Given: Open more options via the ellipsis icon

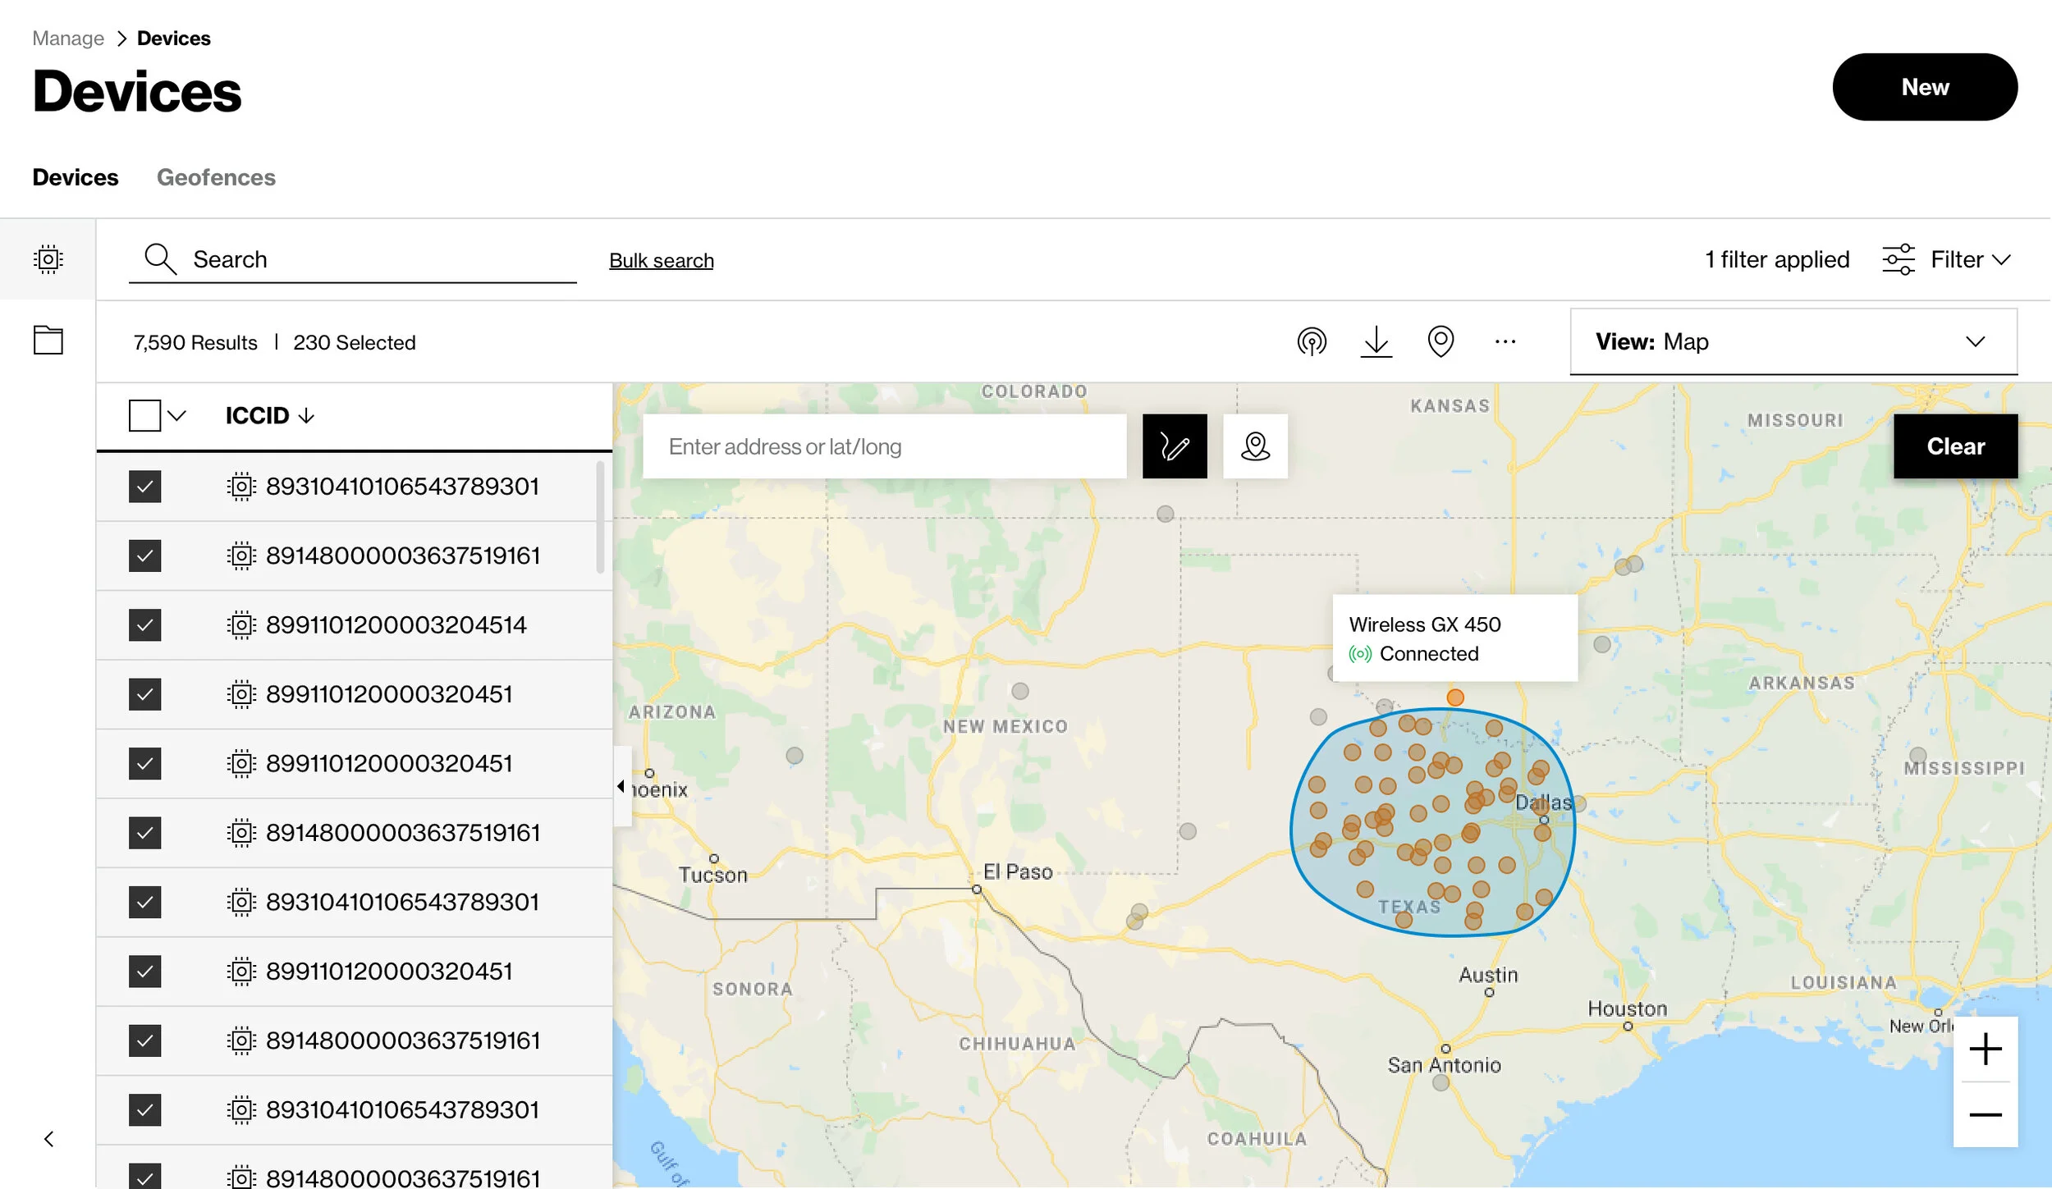Looking at the screenshot, I should pos(1505,341).
